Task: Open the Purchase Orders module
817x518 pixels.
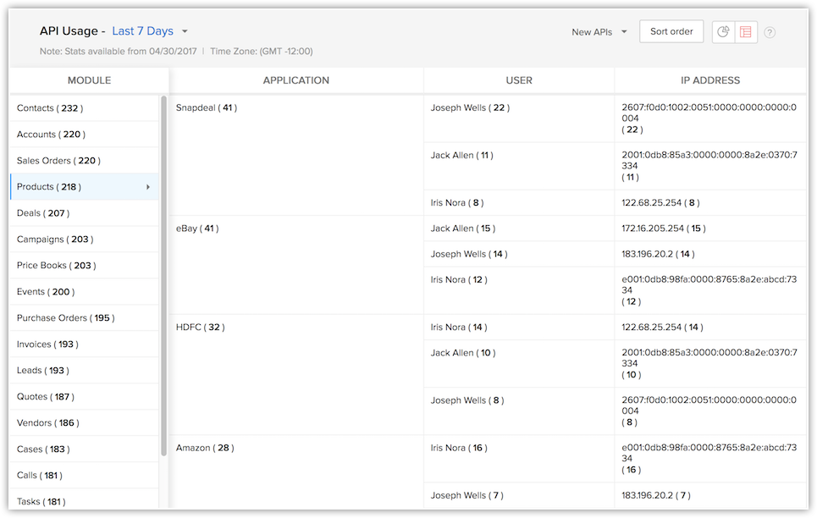Action: [65, 318]
